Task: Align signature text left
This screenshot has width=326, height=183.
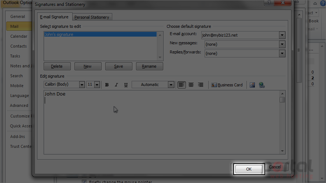Action: [x=182, y=85]
